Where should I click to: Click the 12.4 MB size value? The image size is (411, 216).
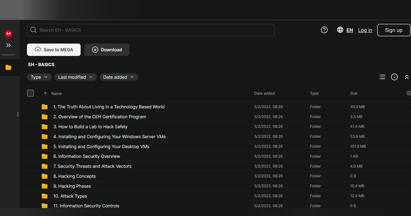coord(357,196)
